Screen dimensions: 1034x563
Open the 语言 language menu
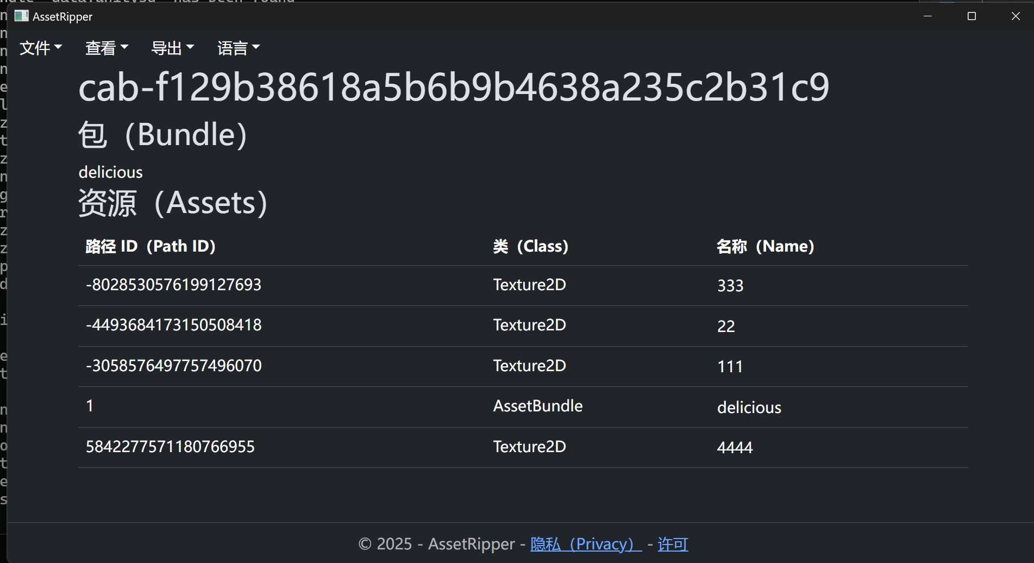click(239, 48)
